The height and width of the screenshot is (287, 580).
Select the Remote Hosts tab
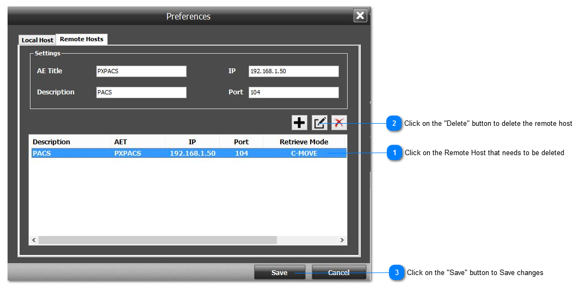pos(82,39)
